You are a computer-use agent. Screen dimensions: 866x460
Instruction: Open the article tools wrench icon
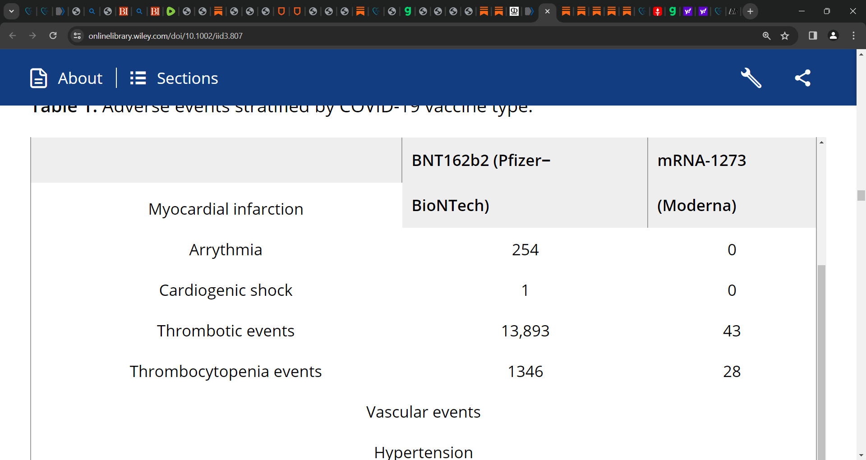coord(751,78)
